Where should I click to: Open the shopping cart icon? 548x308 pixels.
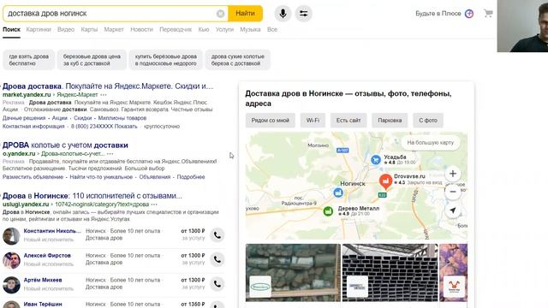[488, 14]
